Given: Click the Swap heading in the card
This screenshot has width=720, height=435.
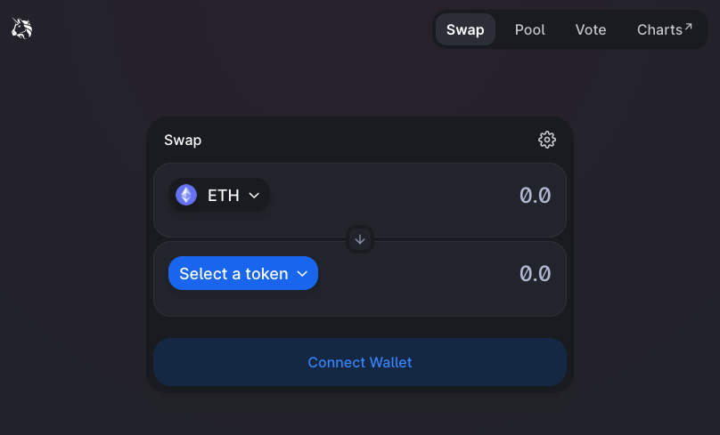Looking at the screenshot, I should 183,140.
